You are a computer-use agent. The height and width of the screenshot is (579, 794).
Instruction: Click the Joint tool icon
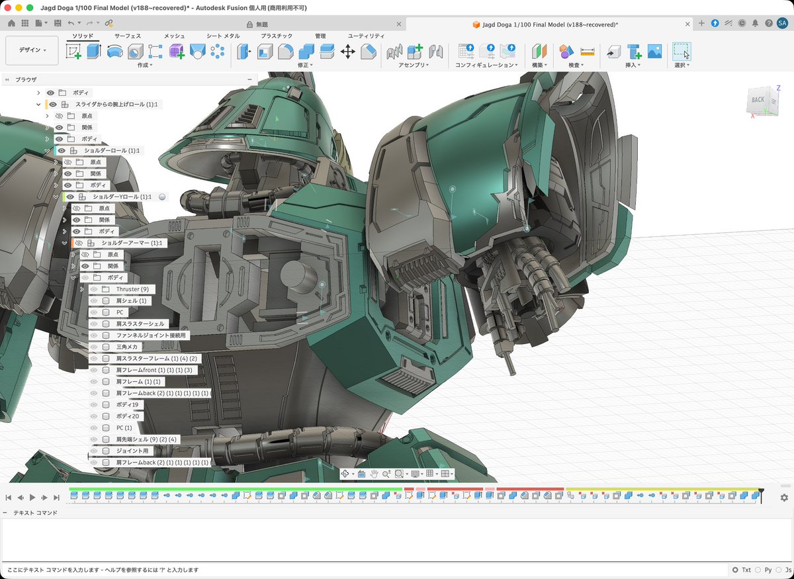click(x=435, y=52)
